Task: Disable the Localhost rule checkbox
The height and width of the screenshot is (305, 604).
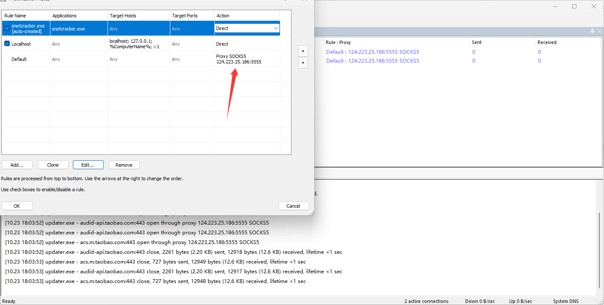Action: [x=7, y=44]
